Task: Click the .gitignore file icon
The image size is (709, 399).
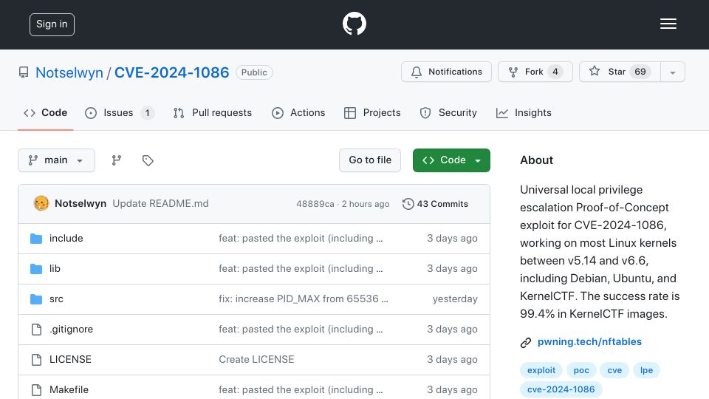Action: 36,330
